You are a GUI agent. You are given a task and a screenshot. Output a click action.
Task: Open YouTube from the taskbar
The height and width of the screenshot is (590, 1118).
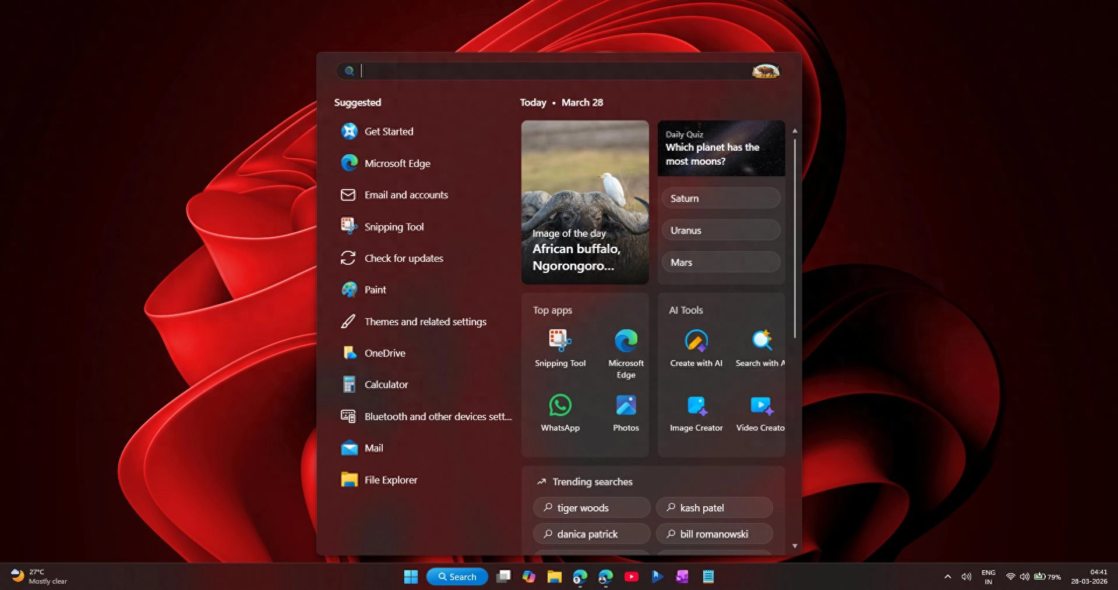[x=631, y=576]
